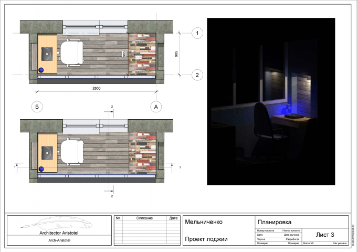Select the grid bubble labeled А
Image resolution: width=357 pixels, height=252 pixels.
(x=156, y=107)
